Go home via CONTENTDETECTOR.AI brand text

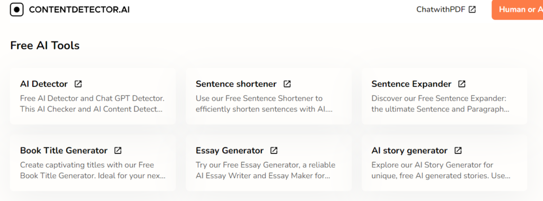click(80, 10)
